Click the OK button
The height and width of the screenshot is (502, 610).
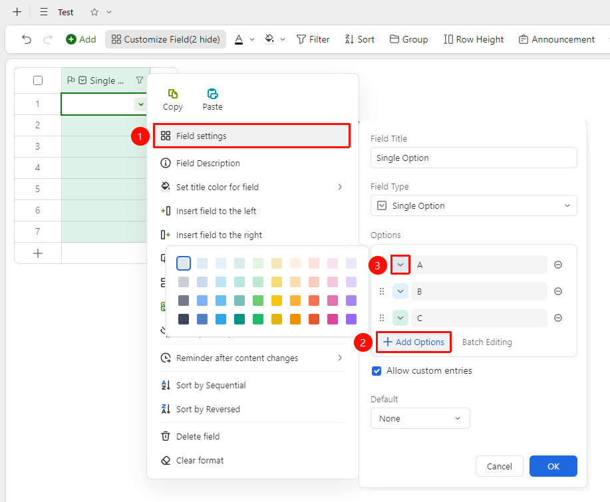coord(553,466)
